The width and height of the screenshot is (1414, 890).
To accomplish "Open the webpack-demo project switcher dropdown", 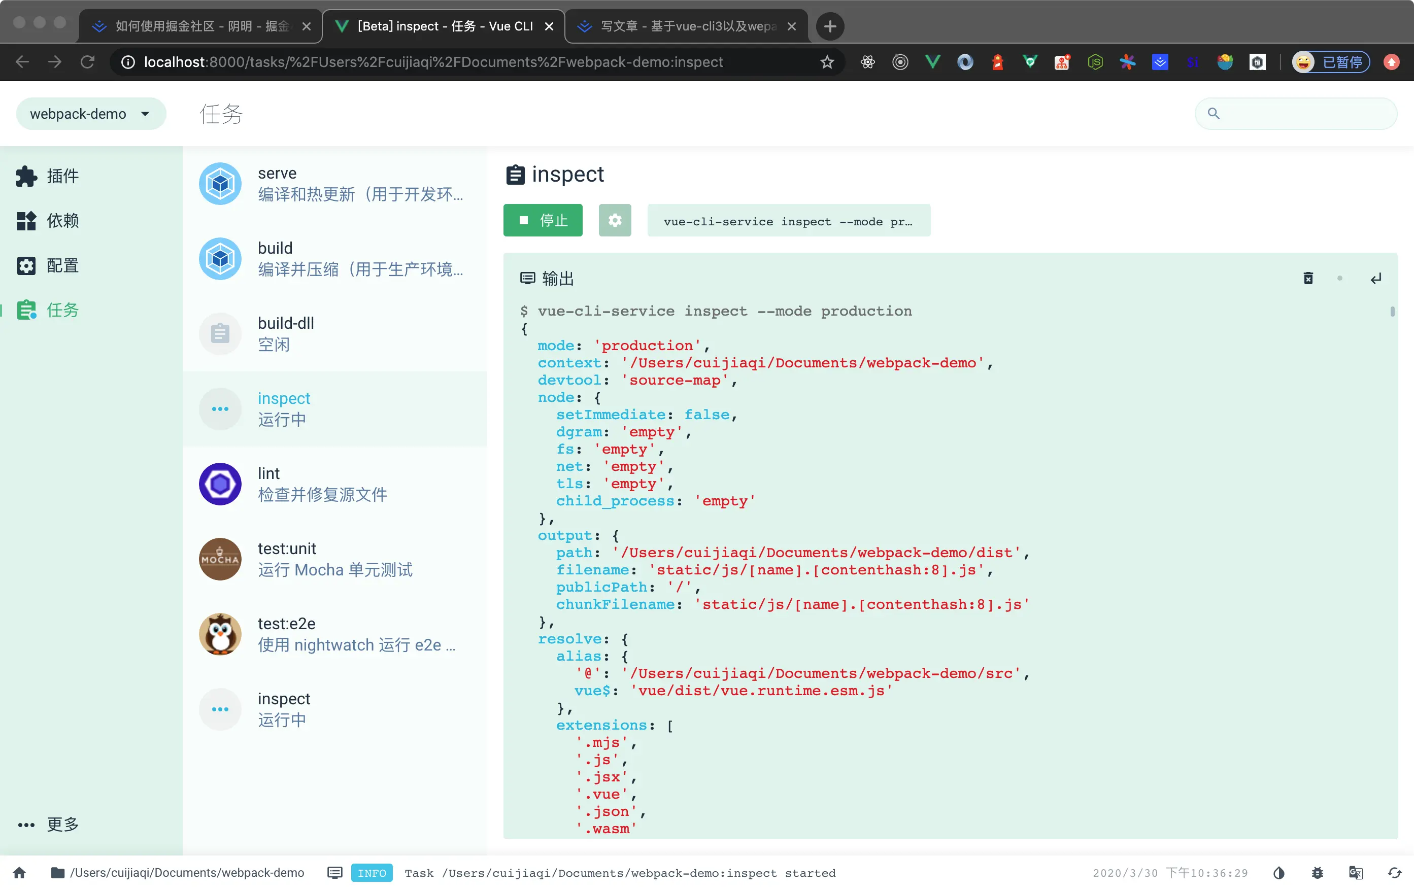I will coord(91,113).
